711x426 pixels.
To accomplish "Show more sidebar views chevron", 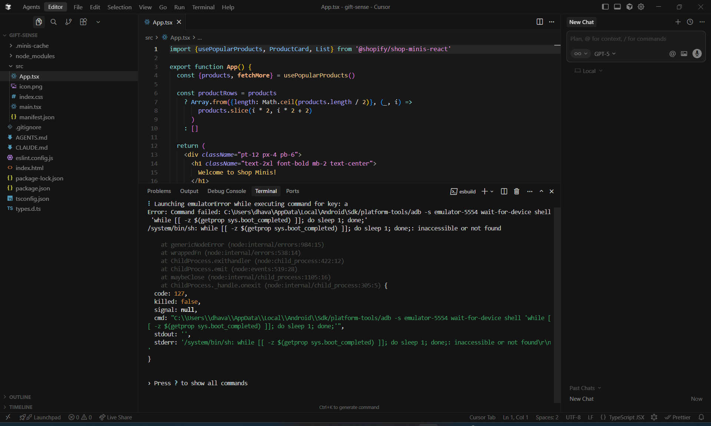I will coord(98,22).
